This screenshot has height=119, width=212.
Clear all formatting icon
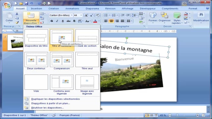(x=98, y=15)
